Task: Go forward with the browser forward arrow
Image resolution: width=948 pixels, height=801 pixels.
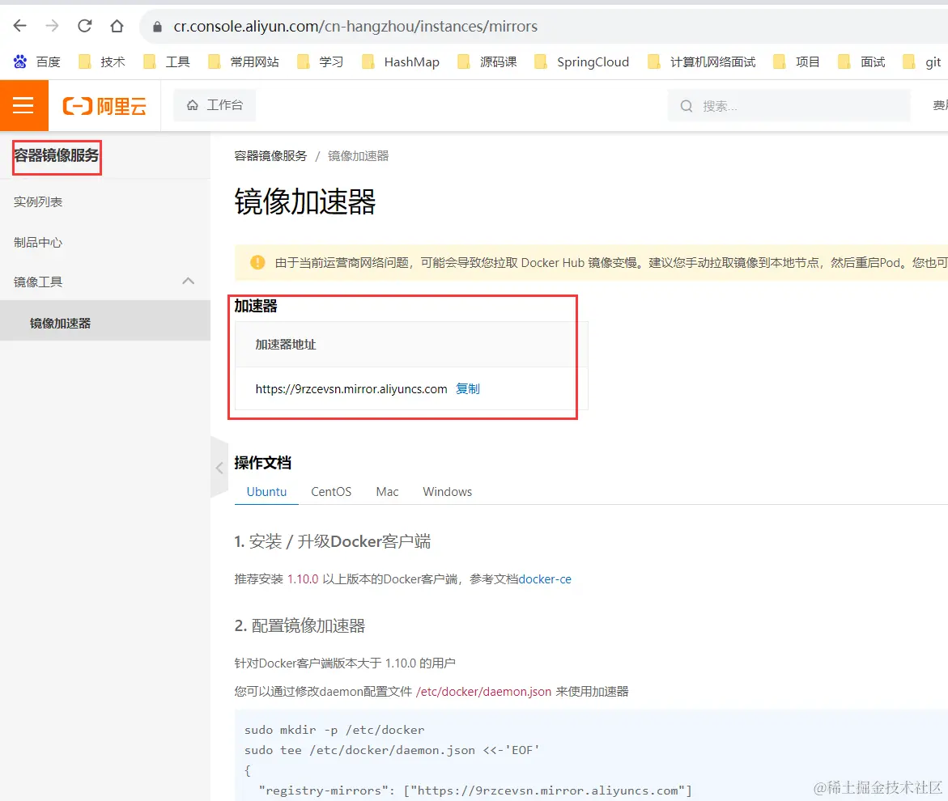Action: coord(52,26)
